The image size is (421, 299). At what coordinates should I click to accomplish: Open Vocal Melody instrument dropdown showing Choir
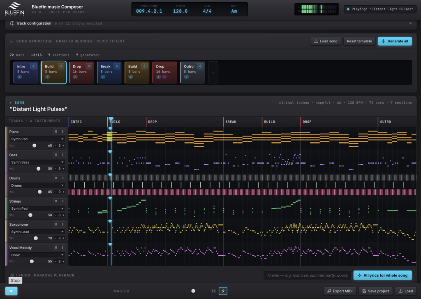pyautogui.click(x=37, y=255)
